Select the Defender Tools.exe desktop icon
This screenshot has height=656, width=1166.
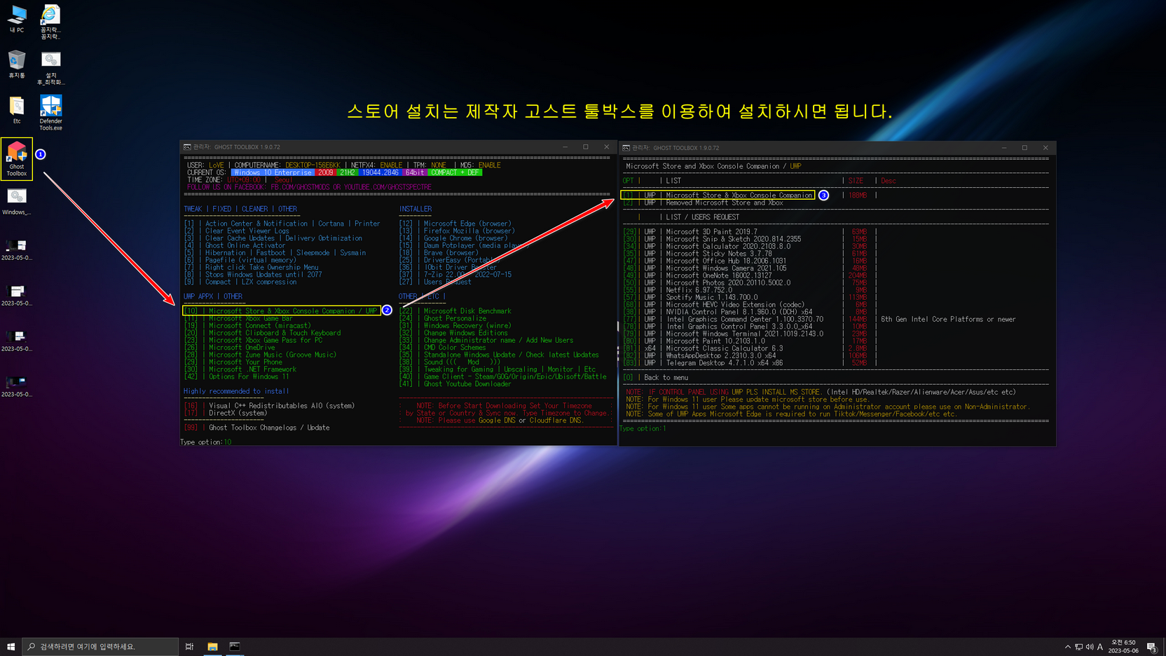point(50,113)
